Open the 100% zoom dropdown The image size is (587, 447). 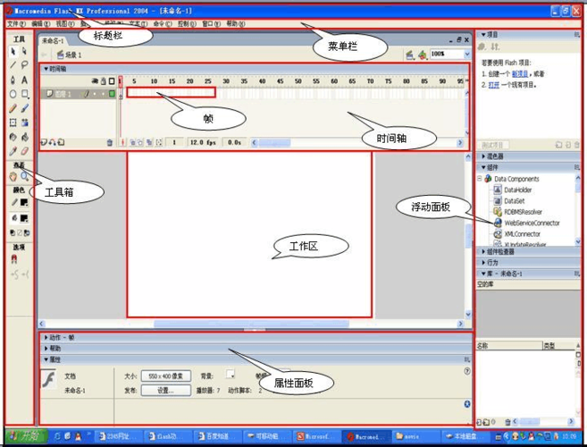pyautogui.click(x=466, y=55)
